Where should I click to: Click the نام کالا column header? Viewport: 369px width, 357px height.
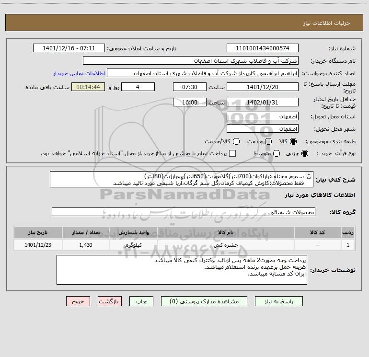click(x=225, y=233)
